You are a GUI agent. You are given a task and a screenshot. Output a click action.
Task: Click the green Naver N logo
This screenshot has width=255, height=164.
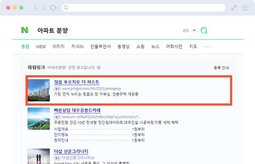(x=25, y=30)
